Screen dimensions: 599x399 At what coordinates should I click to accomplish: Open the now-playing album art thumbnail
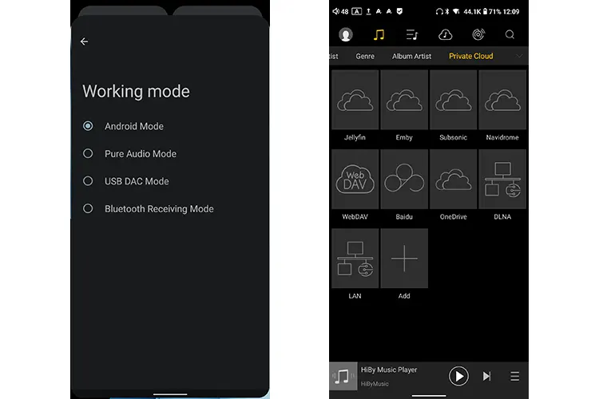343,376
